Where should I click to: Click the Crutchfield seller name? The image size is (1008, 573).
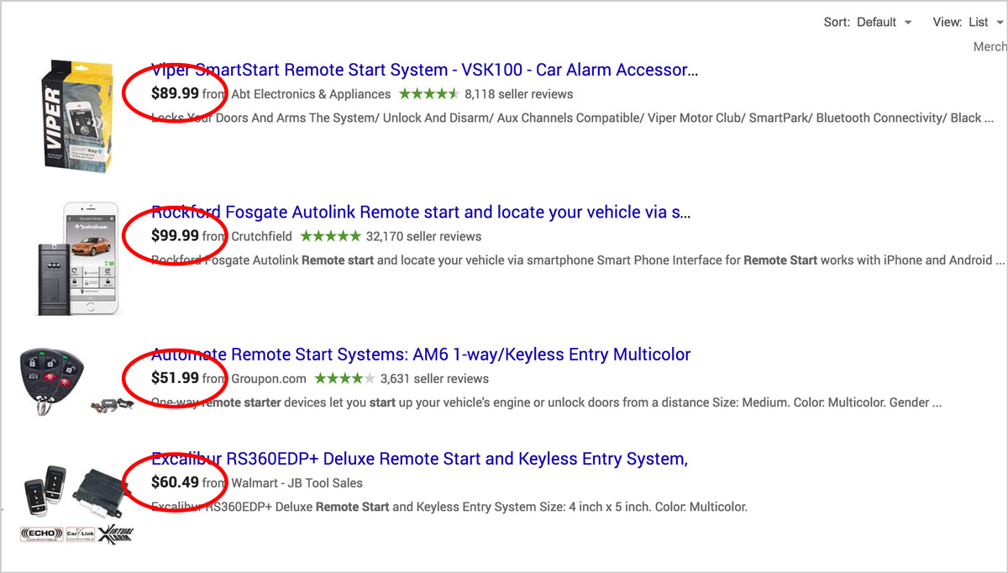pos(262,236)
